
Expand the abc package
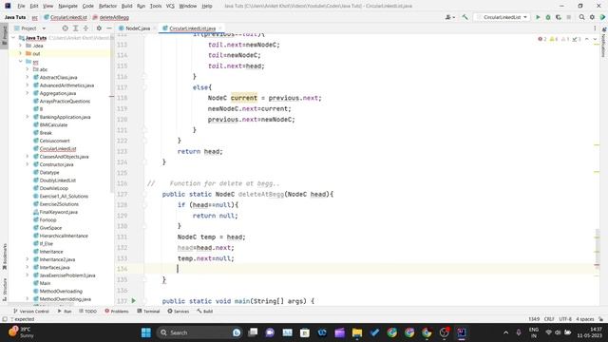click(x=28, y=69)
